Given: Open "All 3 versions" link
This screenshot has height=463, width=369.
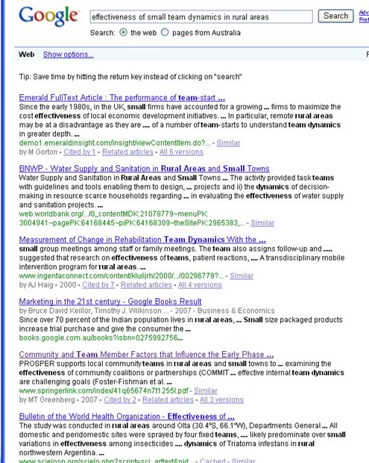Looking at the screenshot, I should tap(221, 400).
